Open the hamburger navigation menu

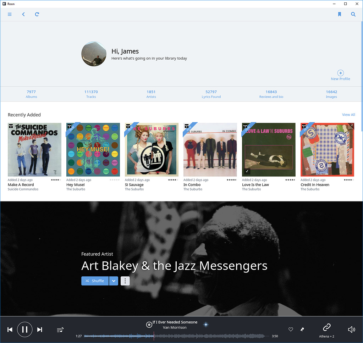10,14
